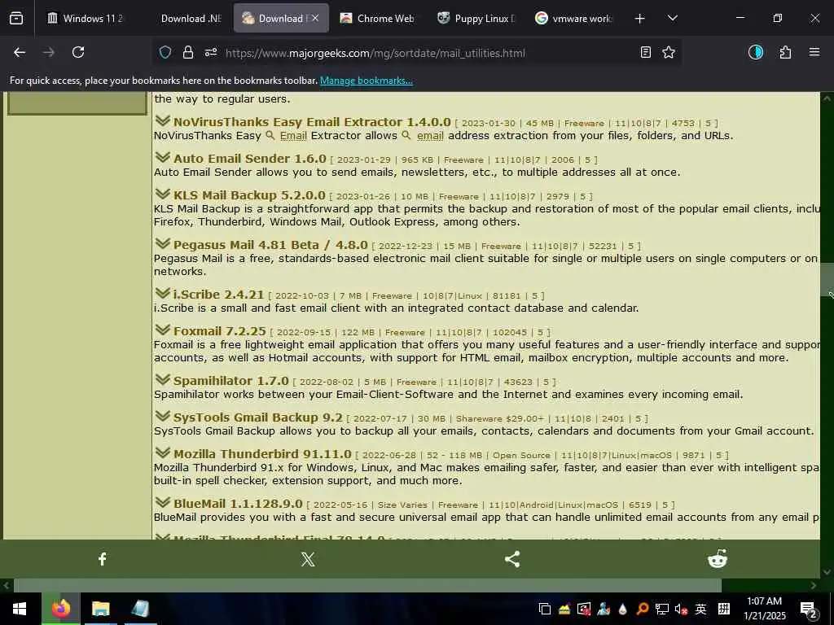The width and height of the screenshot is (834, 625).
Task: Click the underlined lowercase email keyword link
Action: (430, 136)
